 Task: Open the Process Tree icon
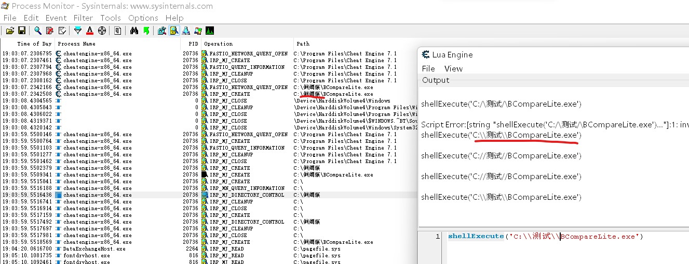pos(118,31)
